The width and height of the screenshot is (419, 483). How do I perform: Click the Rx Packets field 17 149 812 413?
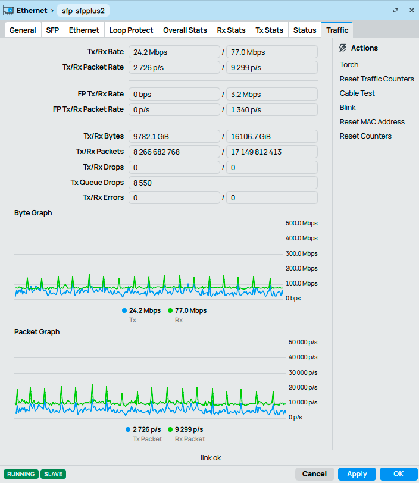point(272,152)
